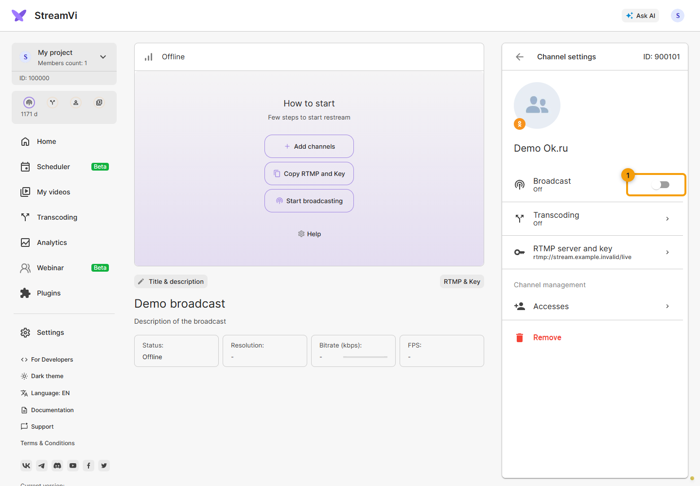Open the YouTube social link icon
The width and height of the screenshot is (700, 486).
73,466
